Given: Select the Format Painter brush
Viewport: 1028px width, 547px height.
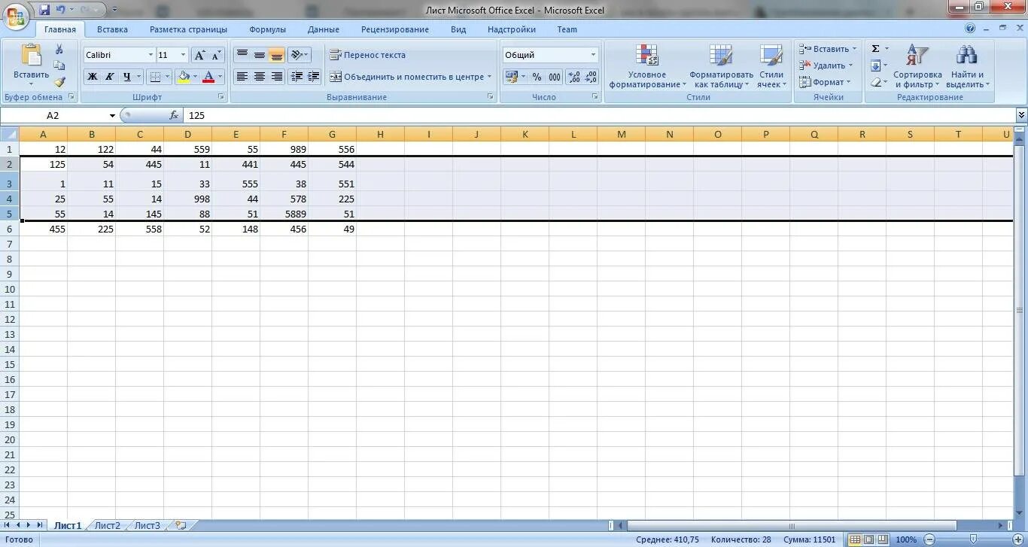Looking at the screenshot, I should (59, 82).
